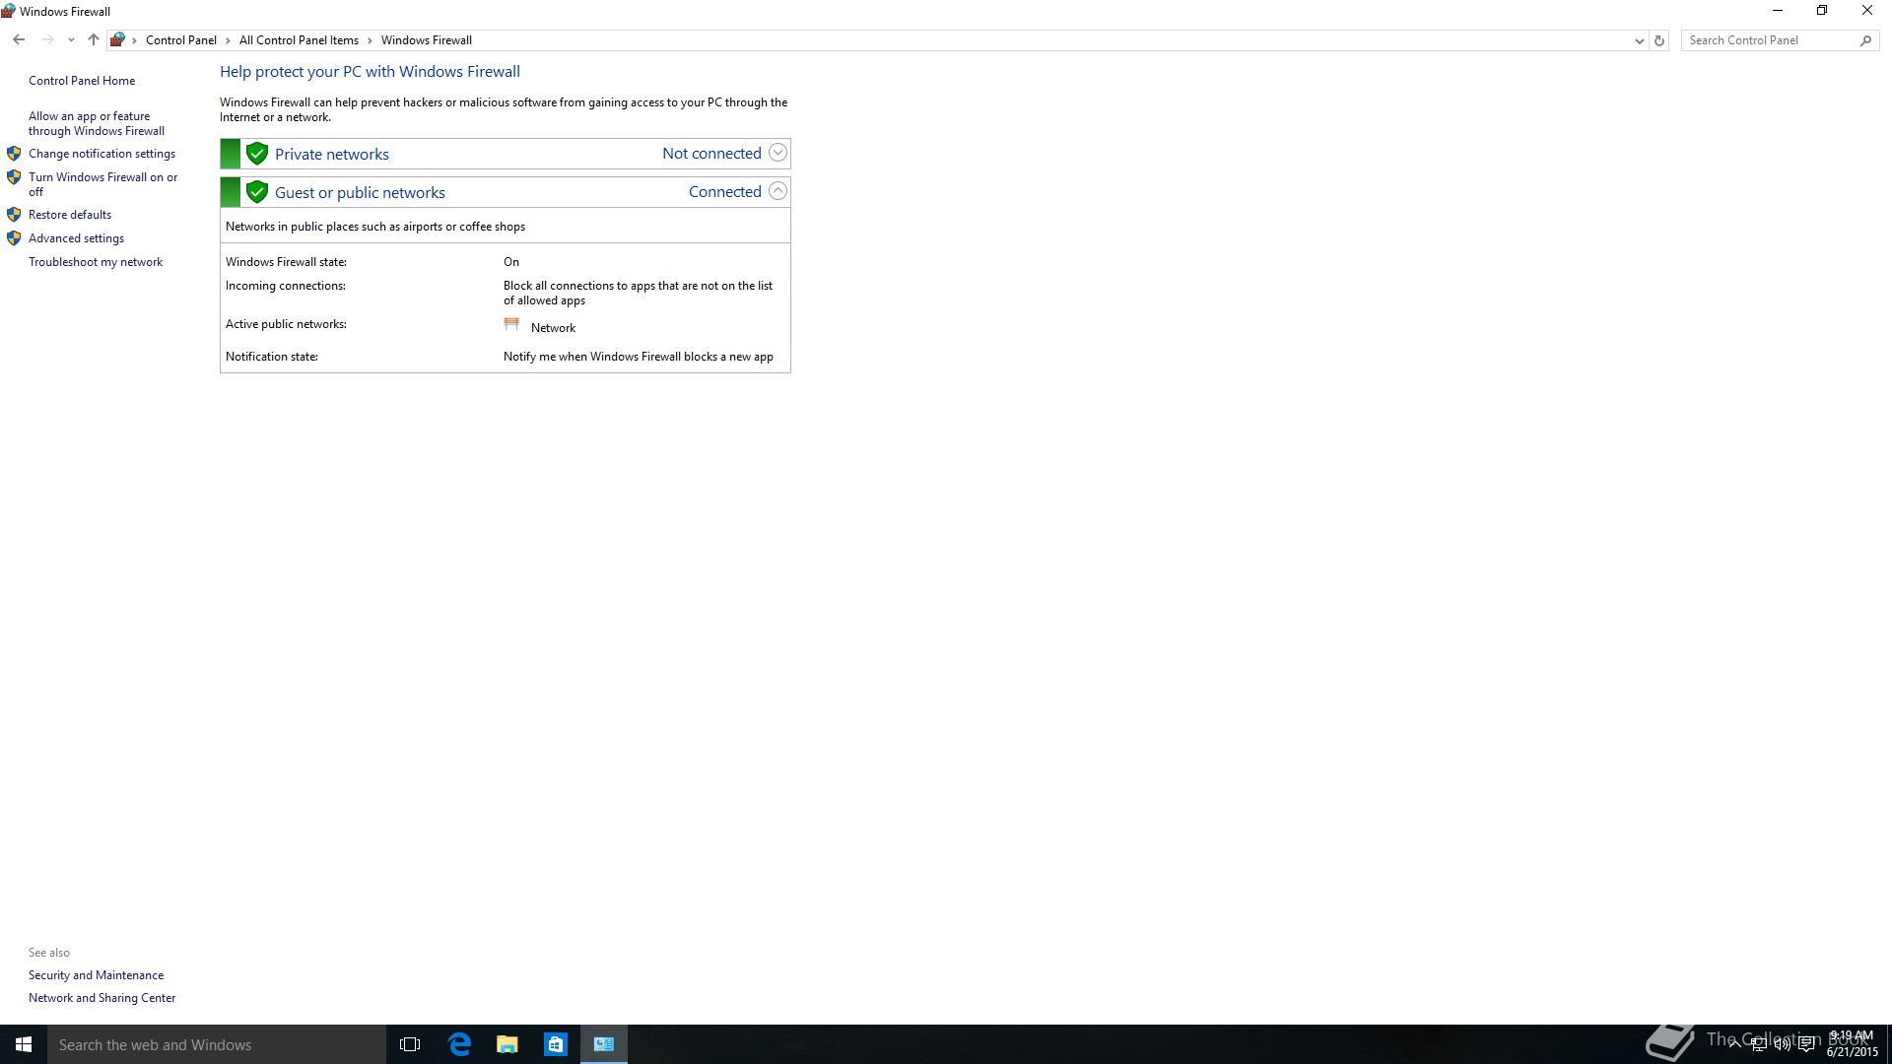Open Allow an app or feature link

(x=97, y=123)
